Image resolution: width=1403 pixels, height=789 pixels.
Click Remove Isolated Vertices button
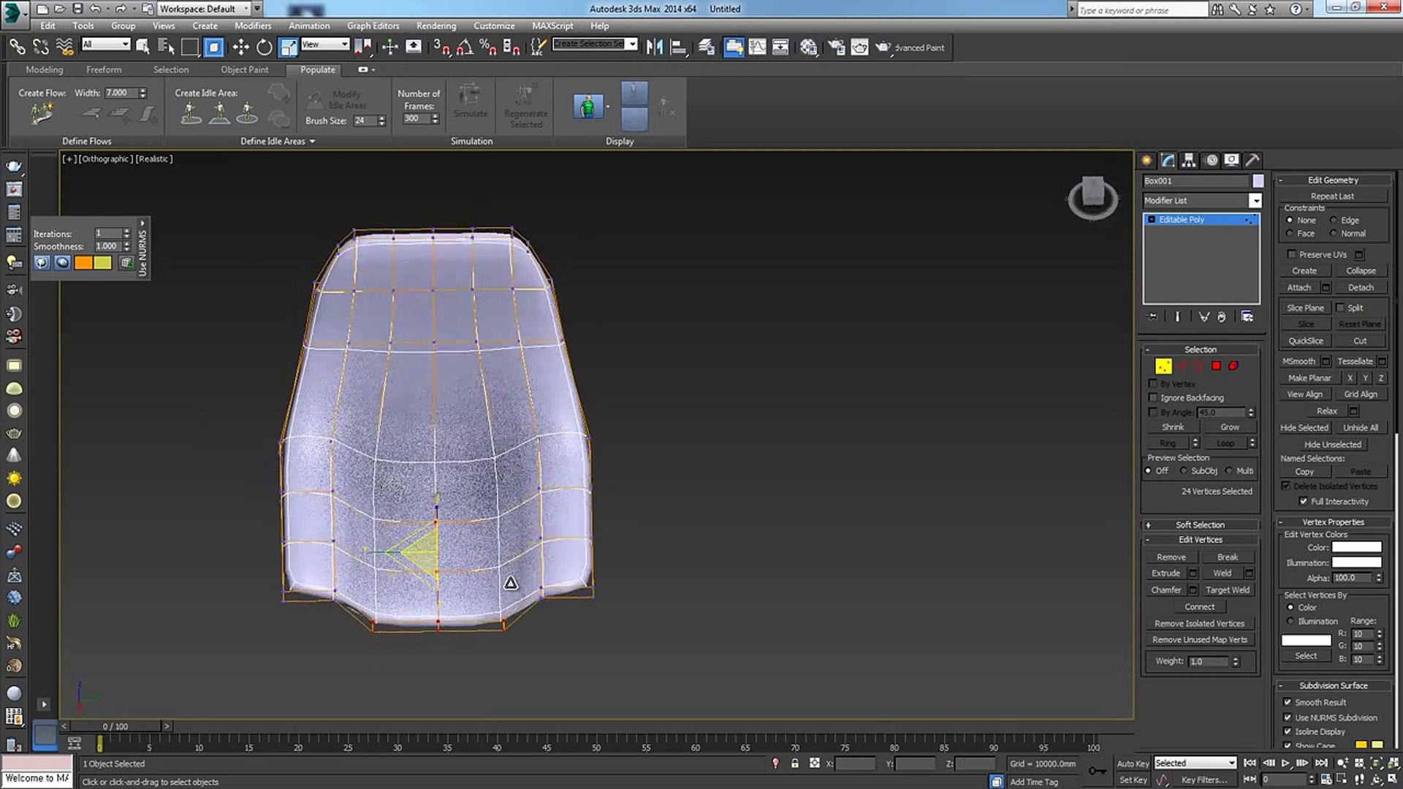[1199, 623]
